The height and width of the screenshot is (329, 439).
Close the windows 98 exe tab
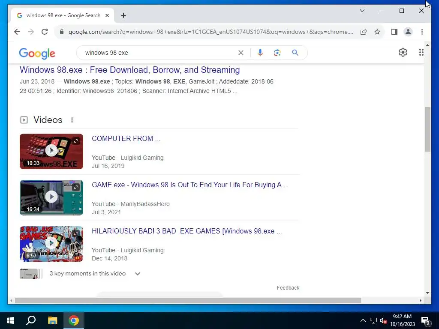pyautogui.click(x=107, y=16)
